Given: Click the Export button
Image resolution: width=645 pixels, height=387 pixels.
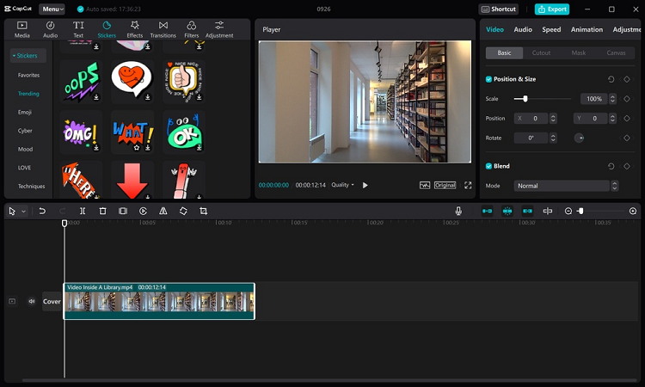Looking at the screenshot, I should pyautogui.click(x=551, y=9).
